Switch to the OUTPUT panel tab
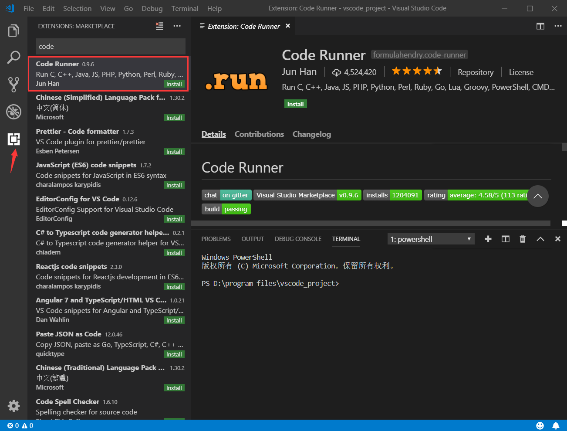 [x=253, y=239]
